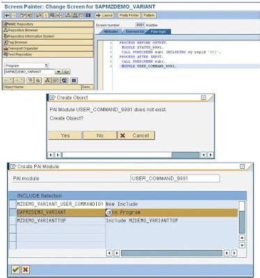This screenshot has height=278, width=260.
Task: Click the Pattern button
Action: click(149, 15)
